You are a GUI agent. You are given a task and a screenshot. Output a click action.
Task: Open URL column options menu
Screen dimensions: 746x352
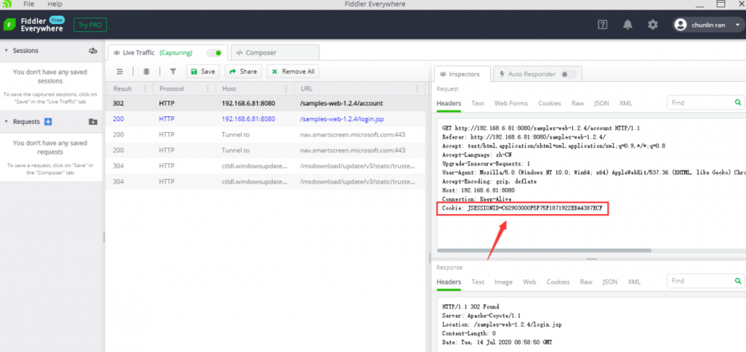(417, 89)
